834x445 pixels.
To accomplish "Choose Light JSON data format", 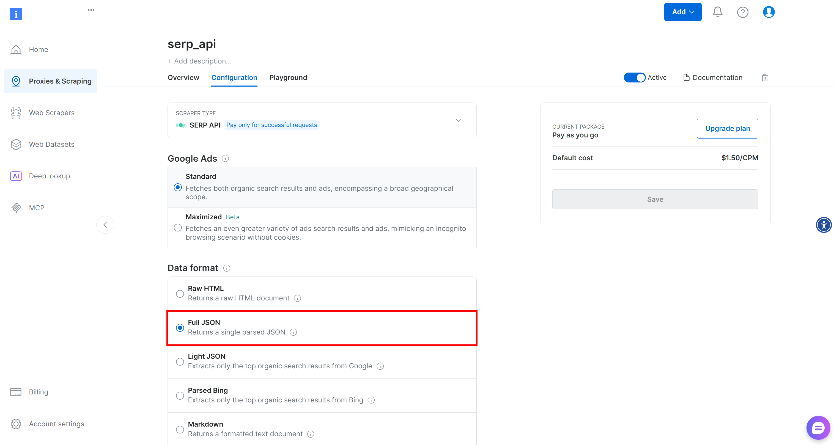I will tap(180, 361).
